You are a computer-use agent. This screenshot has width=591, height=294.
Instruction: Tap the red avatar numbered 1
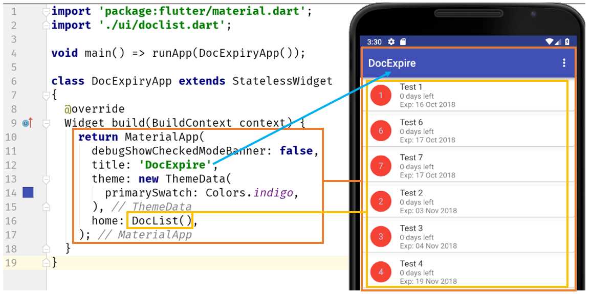[x=381, y=95]
